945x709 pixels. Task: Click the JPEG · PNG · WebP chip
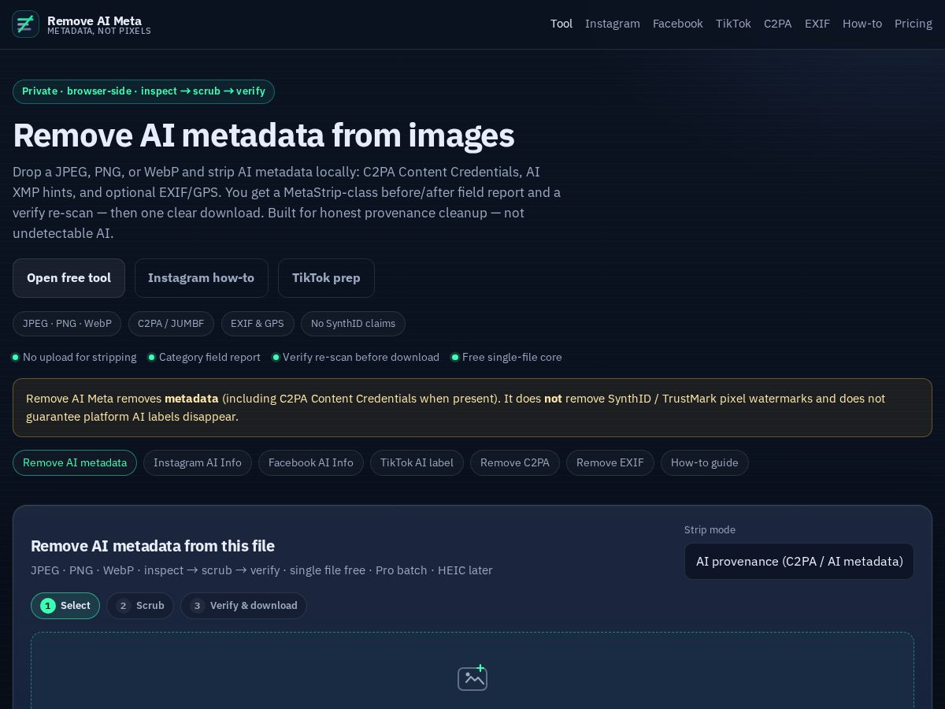pos(67,324)
